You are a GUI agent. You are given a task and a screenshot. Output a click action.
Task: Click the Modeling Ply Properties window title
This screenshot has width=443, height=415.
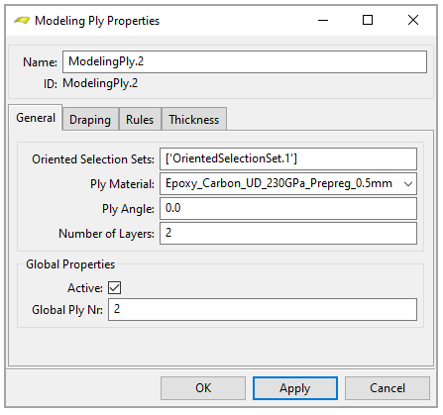coord(97,21)
